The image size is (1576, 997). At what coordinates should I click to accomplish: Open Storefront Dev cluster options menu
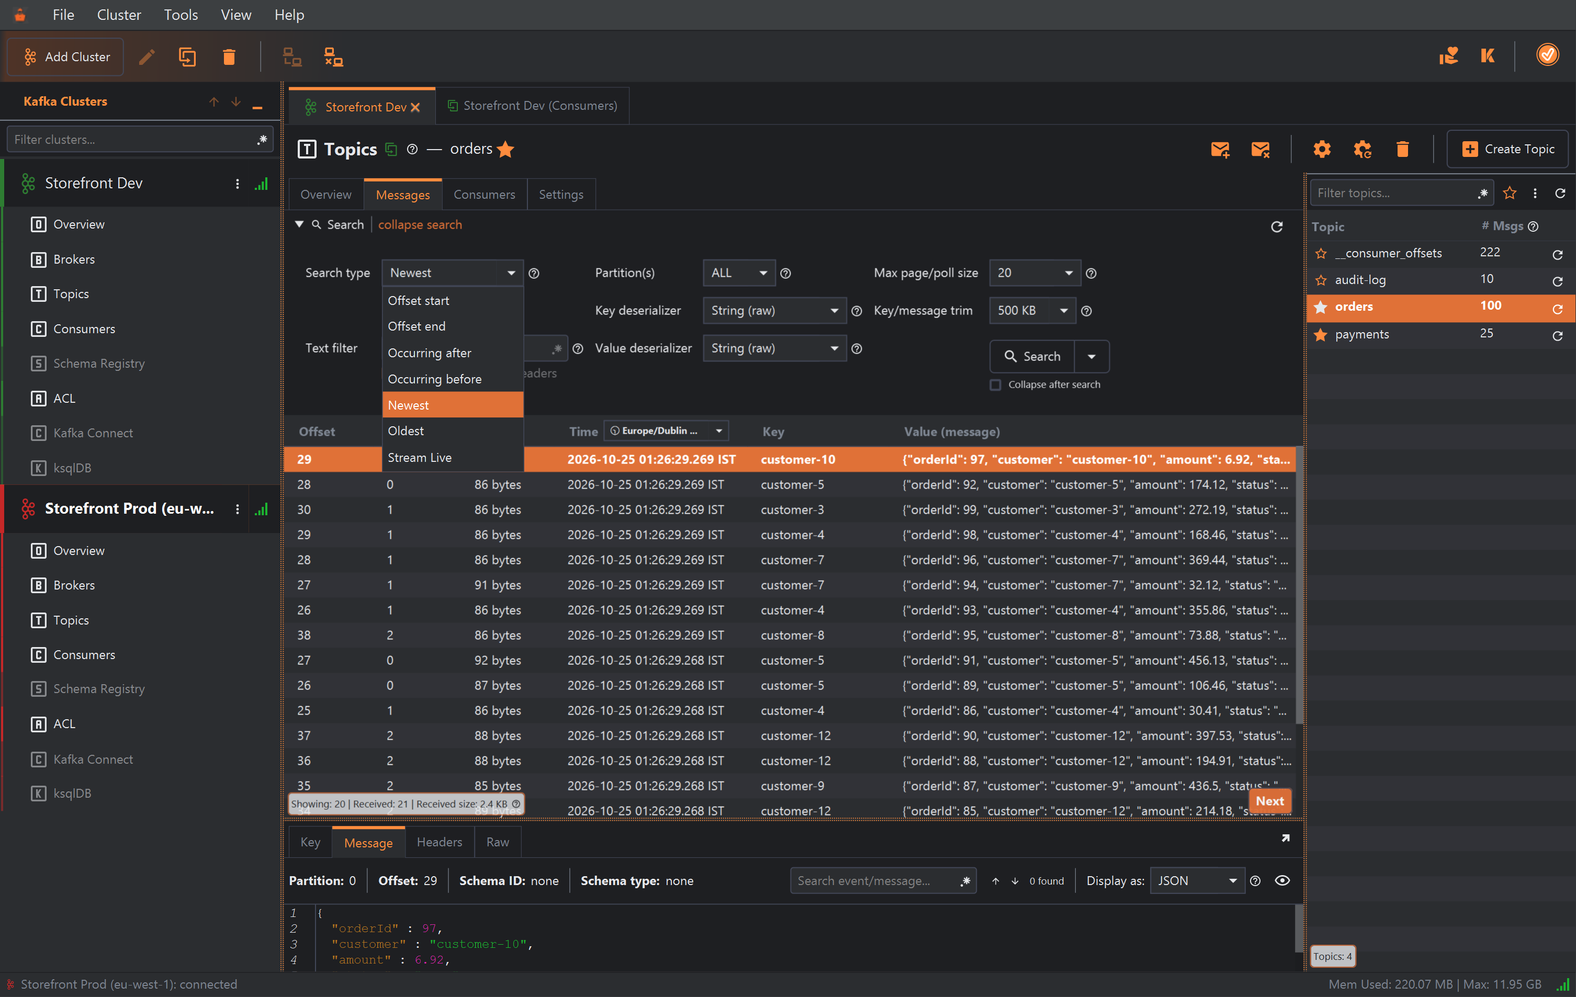(x=237, y=184)
